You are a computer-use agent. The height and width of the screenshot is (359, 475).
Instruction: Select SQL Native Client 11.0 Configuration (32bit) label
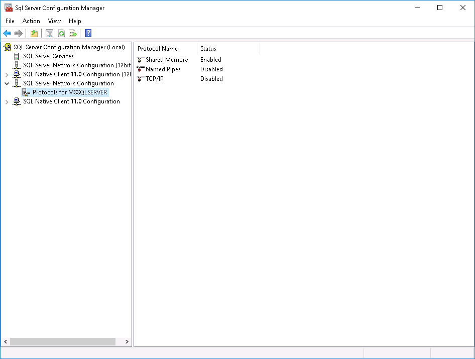pos(77,74)
